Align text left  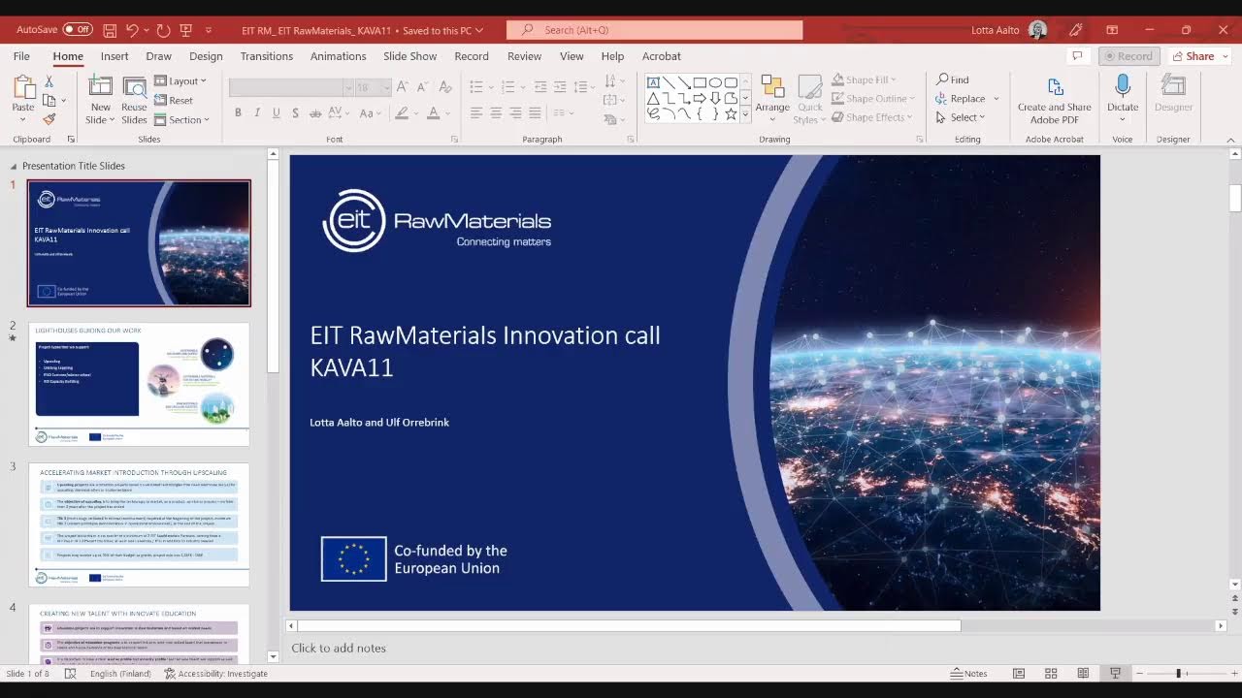(x=476, y=113)
